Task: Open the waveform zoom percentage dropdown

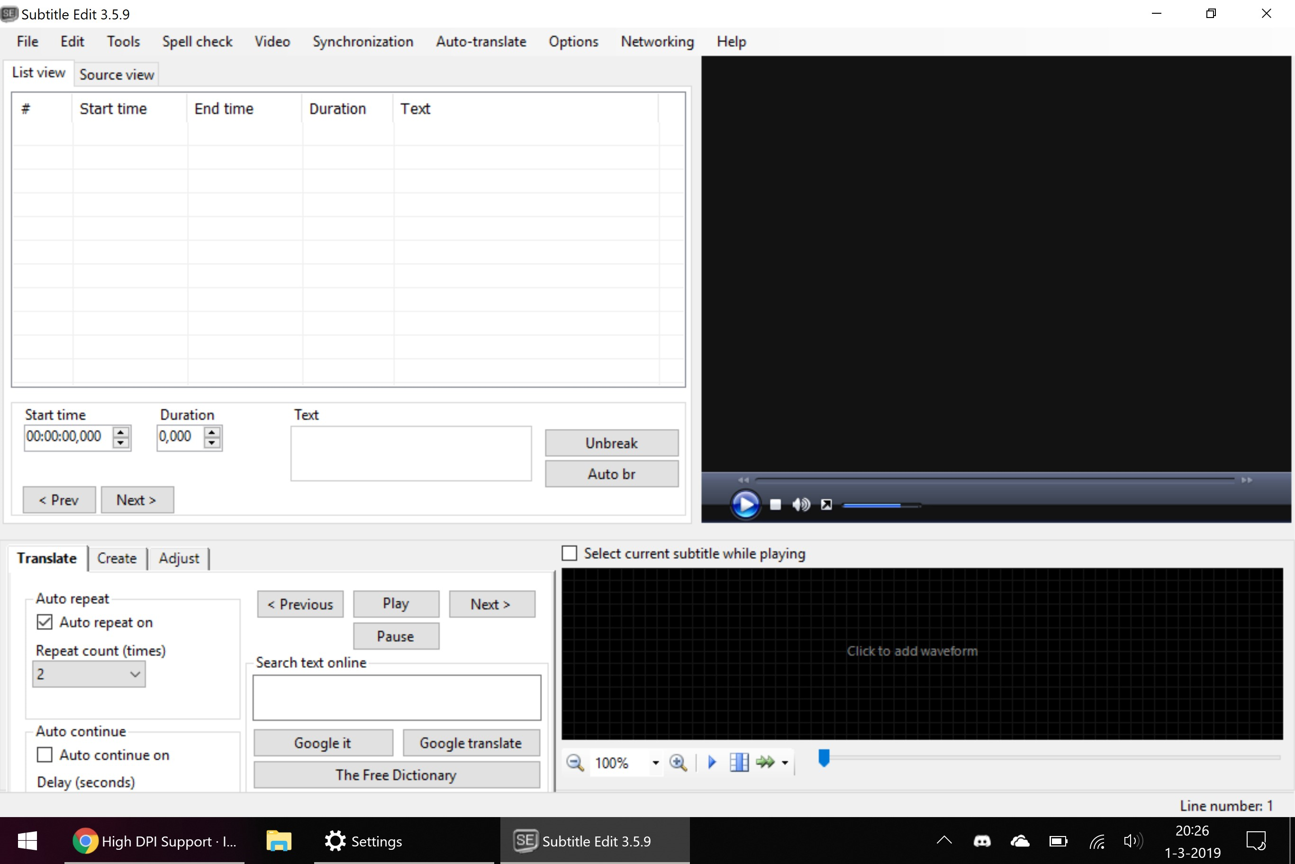Action: click(655, 763)
